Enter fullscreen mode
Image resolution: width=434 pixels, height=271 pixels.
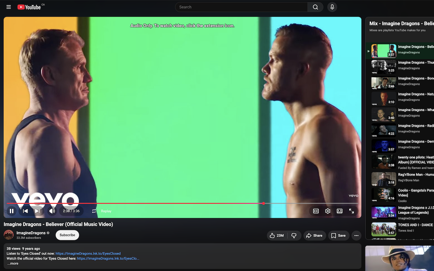(x=352, y=211)
